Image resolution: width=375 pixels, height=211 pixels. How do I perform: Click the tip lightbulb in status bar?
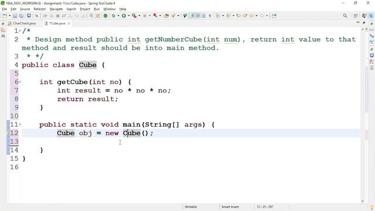pyautogui.click(x=371, y=207)
